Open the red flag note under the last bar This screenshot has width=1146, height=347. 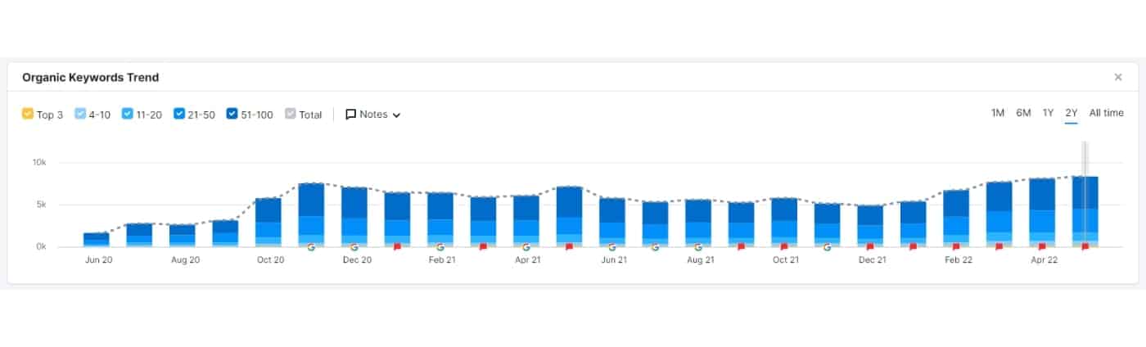[x=1085, y=246]
